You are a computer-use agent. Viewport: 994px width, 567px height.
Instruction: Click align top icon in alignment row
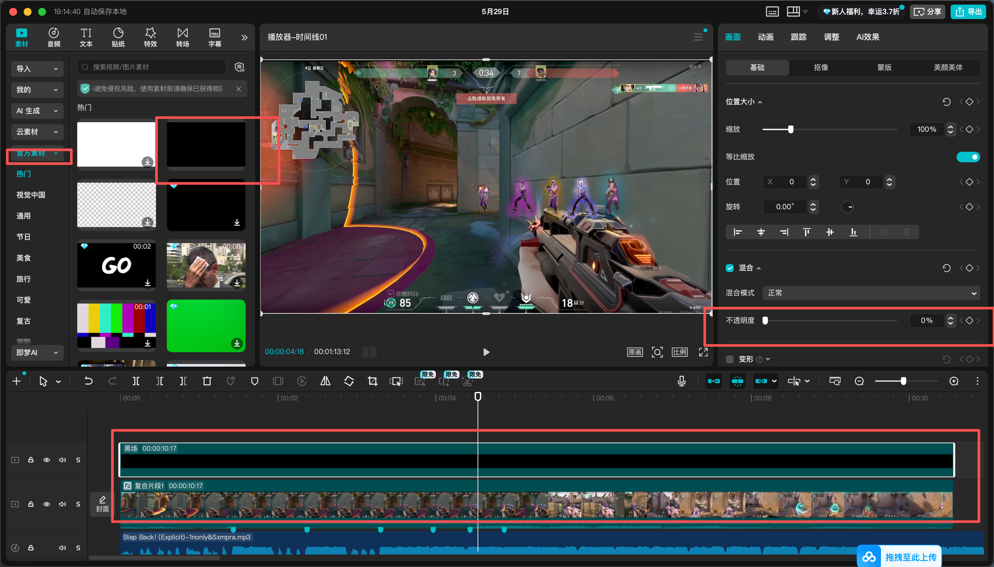click(807, 233)
